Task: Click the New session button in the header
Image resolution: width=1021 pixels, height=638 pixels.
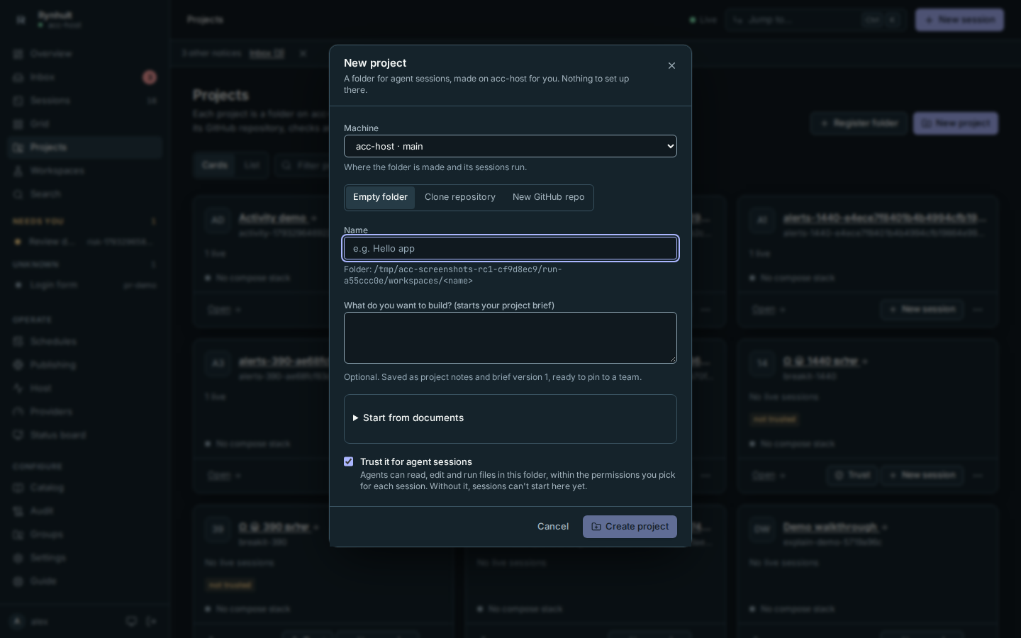Action: (959, 20)
